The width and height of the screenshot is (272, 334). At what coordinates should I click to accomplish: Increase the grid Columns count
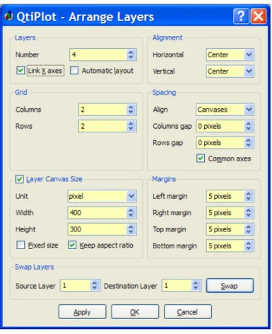(131, 107)
